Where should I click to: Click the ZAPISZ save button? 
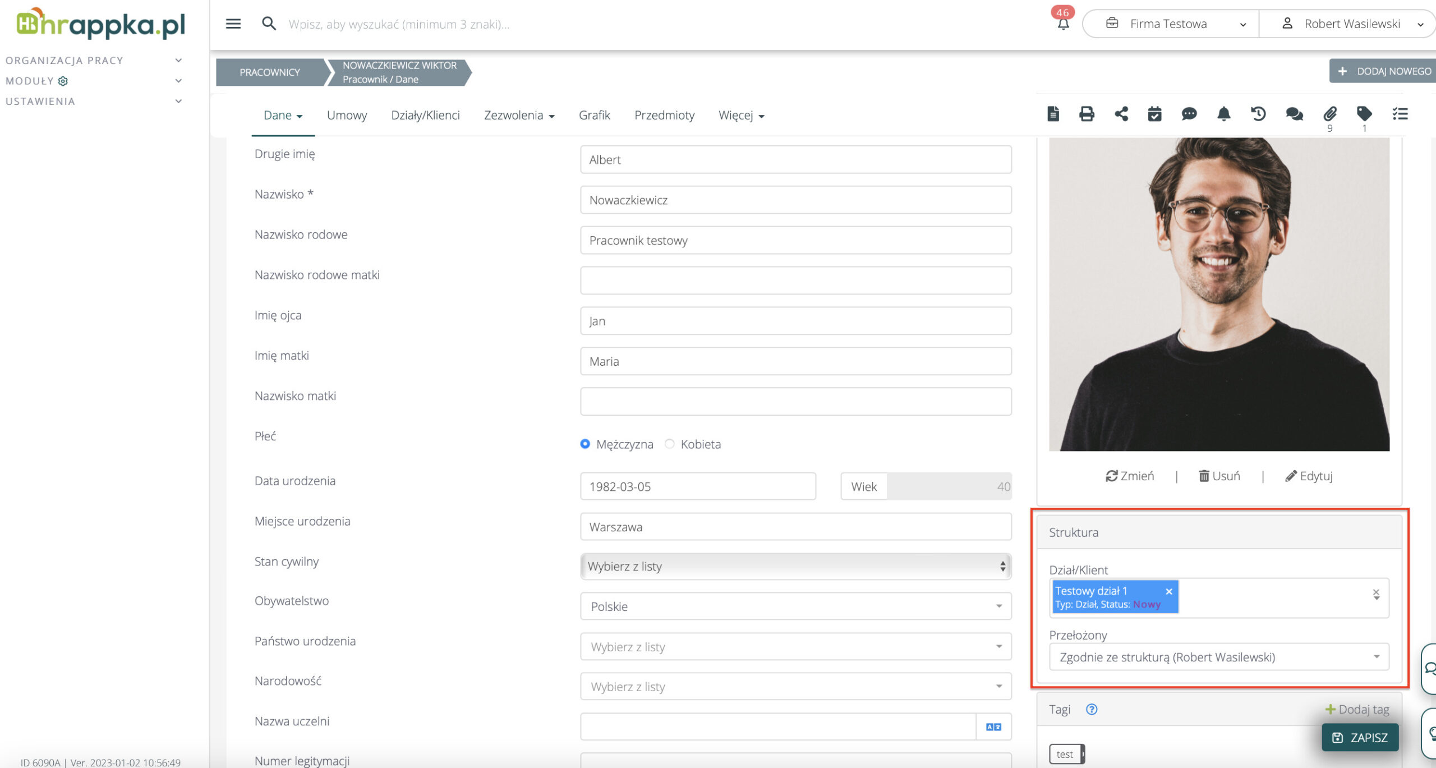point(1360,738)
